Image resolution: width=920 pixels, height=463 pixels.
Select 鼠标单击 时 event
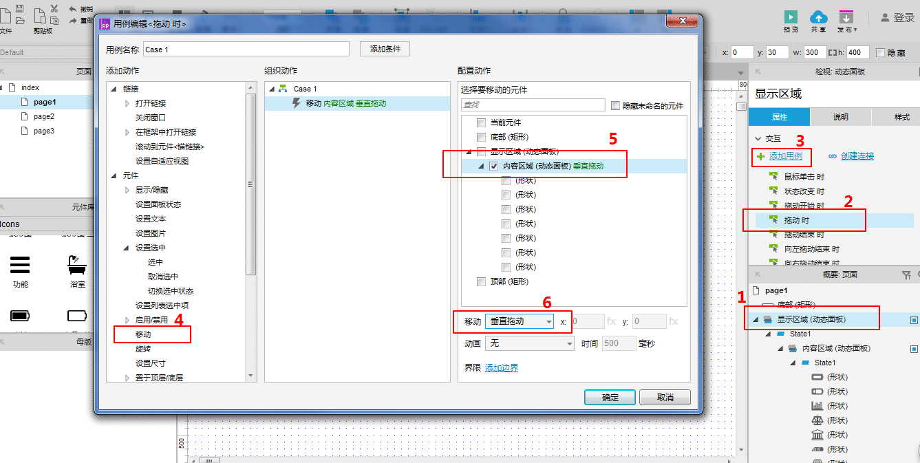[804, 177]
